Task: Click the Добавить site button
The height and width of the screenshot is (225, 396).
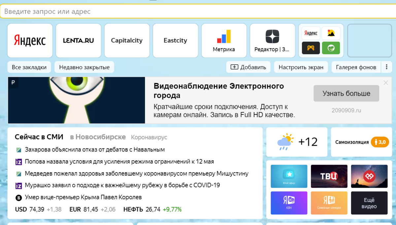Action: click(248, 67)
